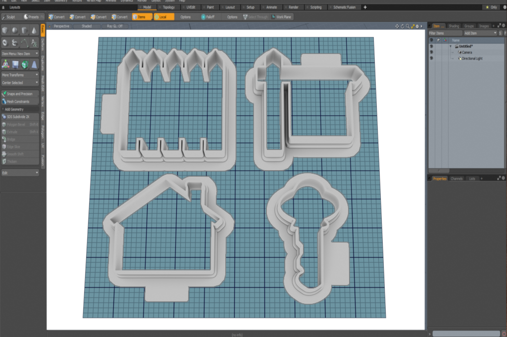Select the Torus primitive tool
This screenshot has height=337, width=507.
point(5,43)
